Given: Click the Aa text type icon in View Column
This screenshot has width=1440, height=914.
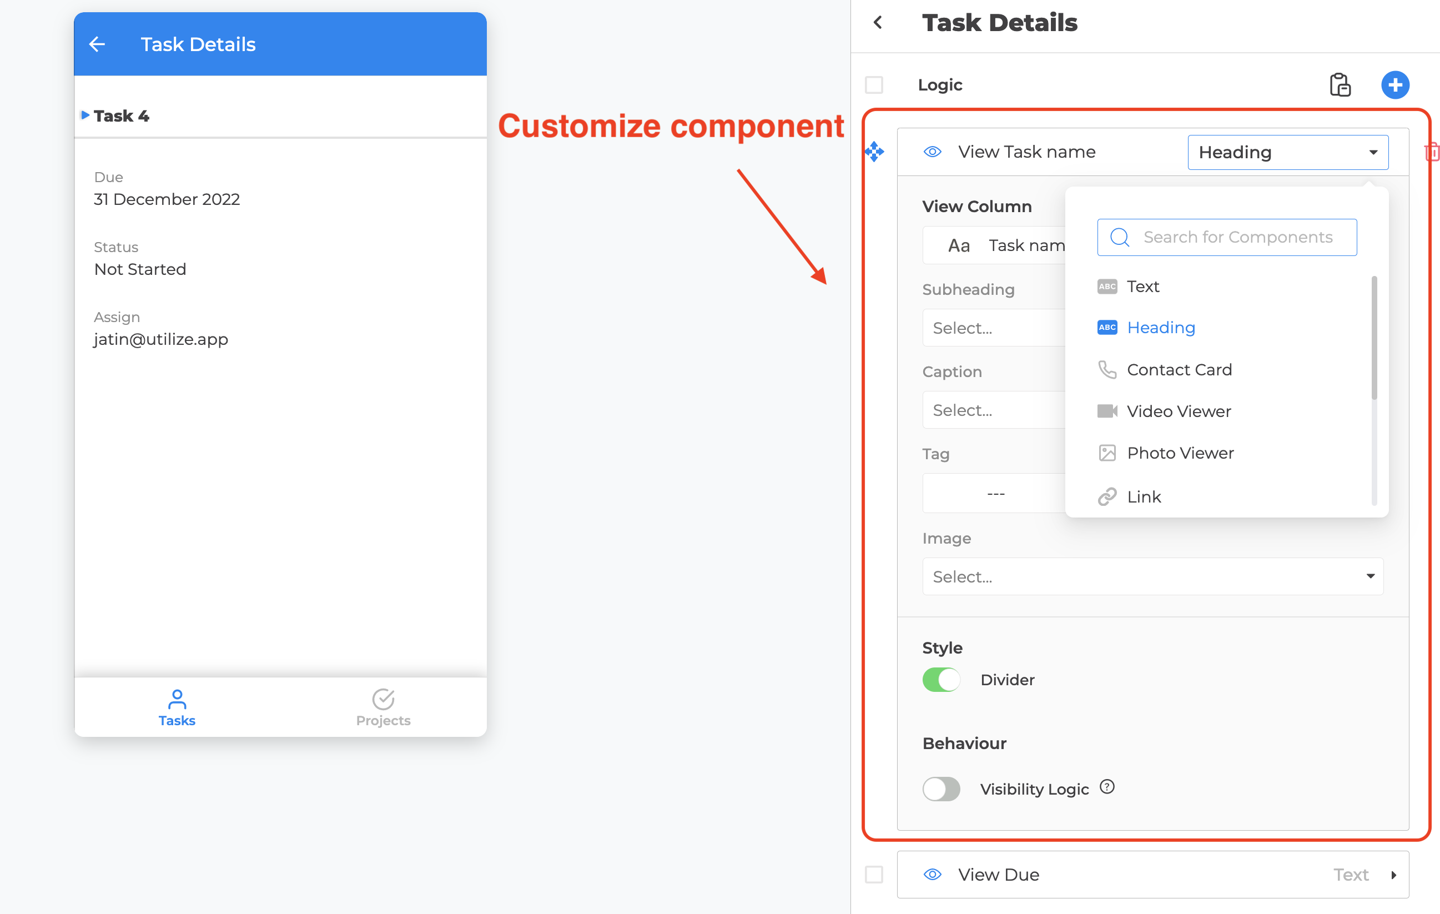Looking at the screenshot, I should 959,245.
